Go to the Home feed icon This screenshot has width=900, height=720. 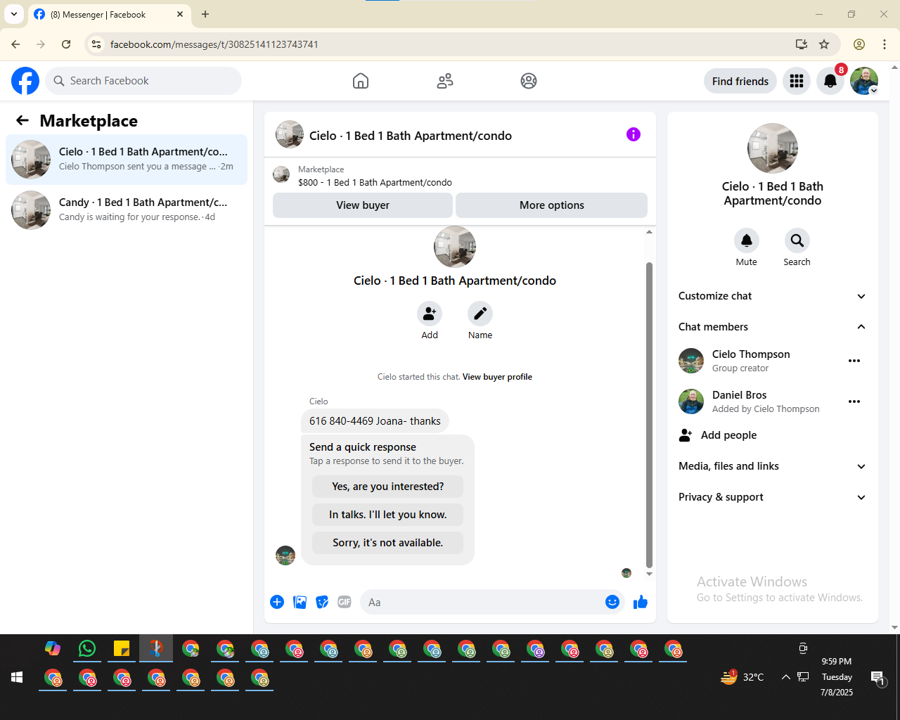(361, 81)
